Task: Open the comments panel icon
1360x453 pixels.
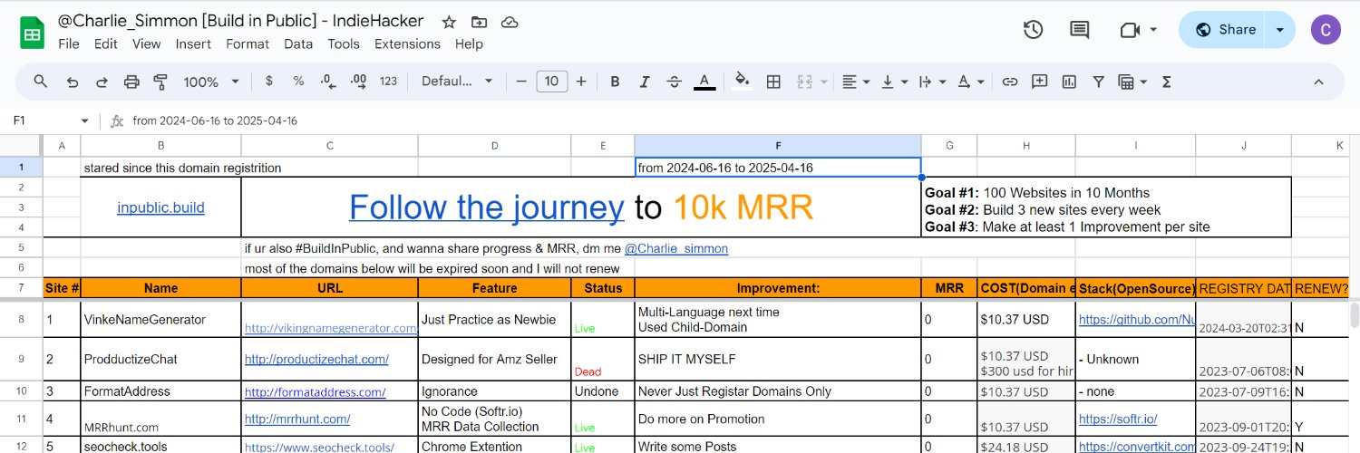Action: point(1079,29)
